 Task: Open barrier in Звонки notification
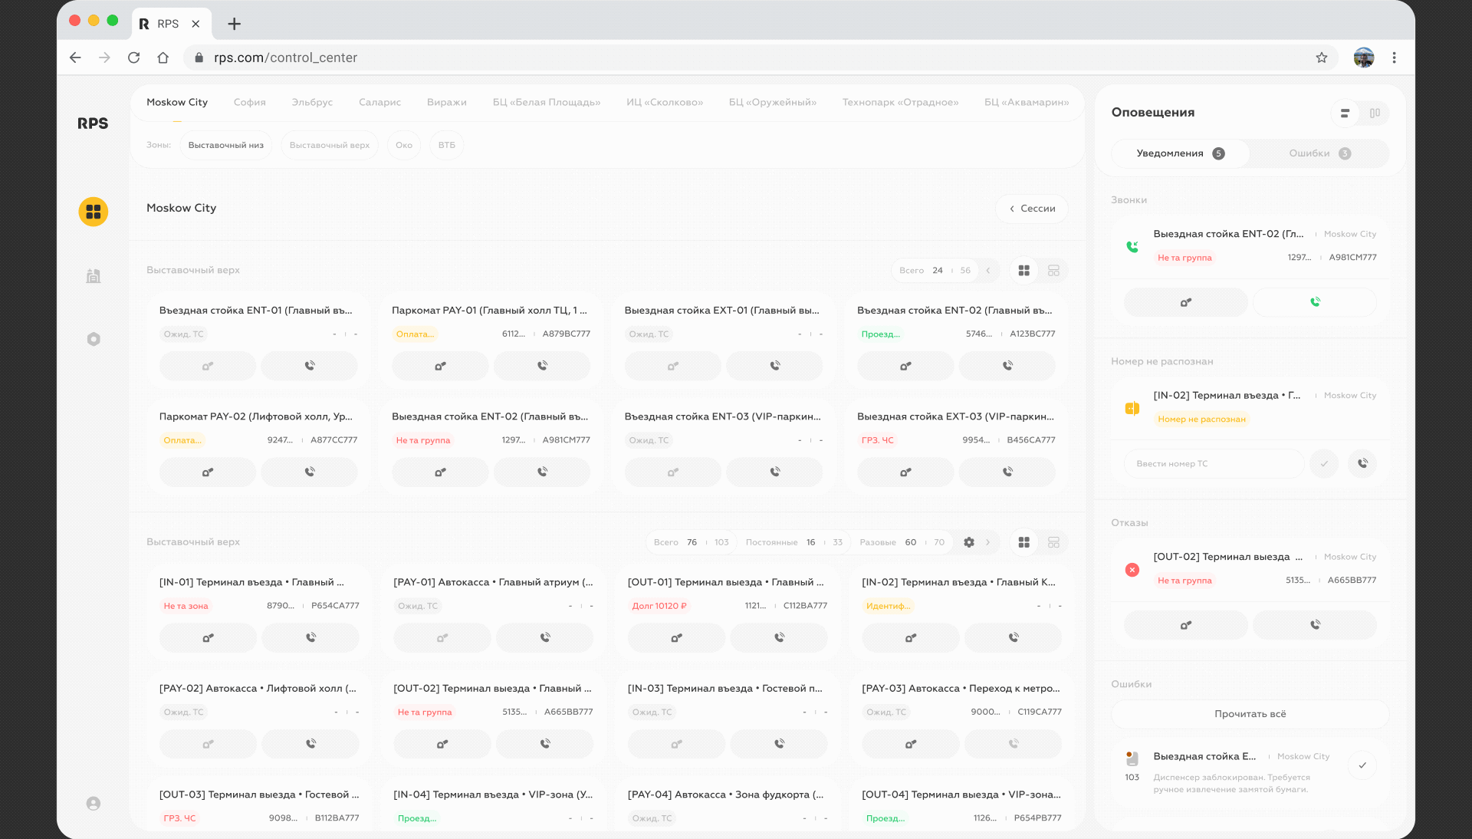tap(1185, 302)
